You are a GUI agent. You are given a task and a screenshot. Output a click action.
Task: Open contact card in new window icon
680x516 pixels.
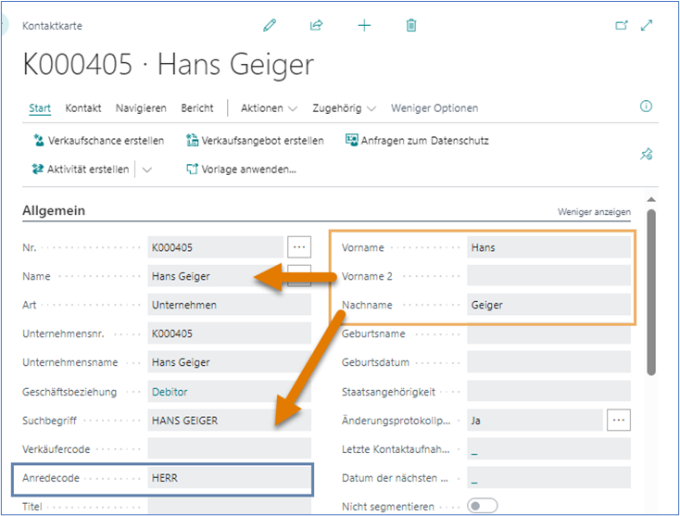tap(622, 26)
